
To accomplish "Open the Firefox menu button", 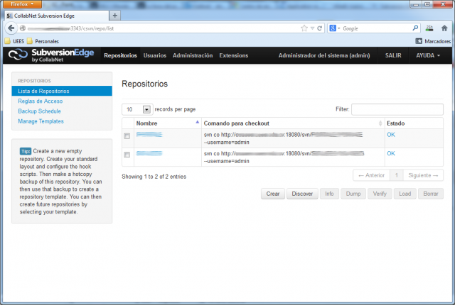I will pos(22,4).
